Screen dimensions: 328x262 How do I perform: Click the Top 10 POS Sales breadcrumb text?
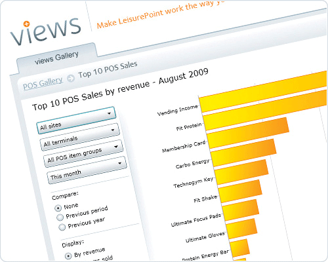pyautogui.click(x=108, y=69)
